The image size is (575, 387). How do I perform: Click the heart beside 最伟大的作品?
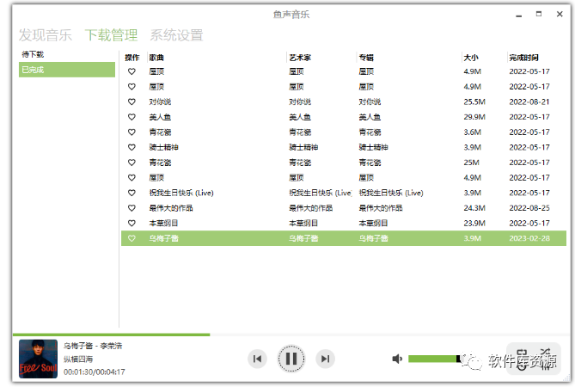click(132, 208)
